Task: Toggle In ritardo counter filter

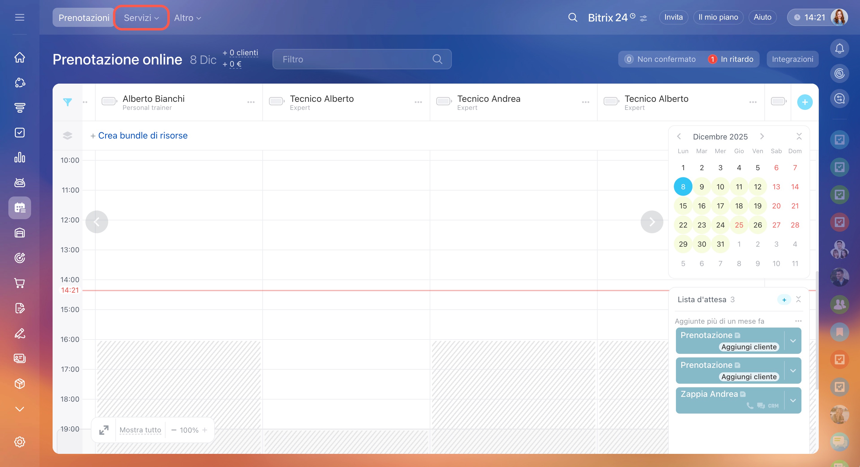Action: click(x=731, y=59)
